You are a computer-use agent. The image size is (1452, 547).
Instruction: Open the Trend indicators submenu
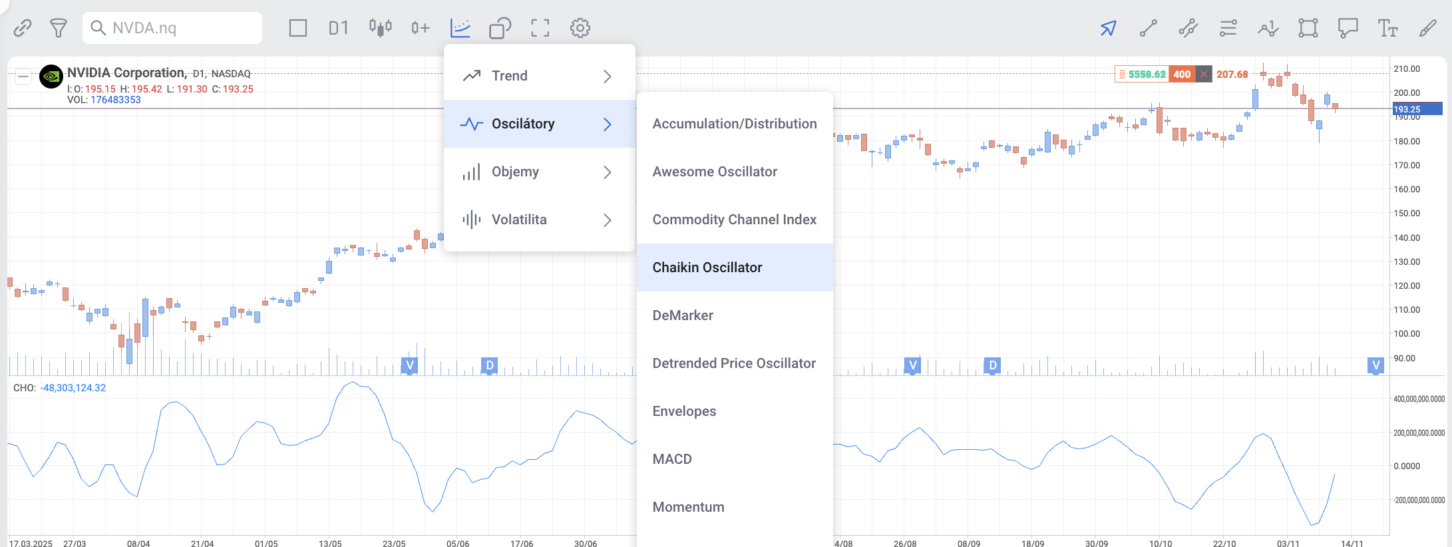click(x=539, y=76)
